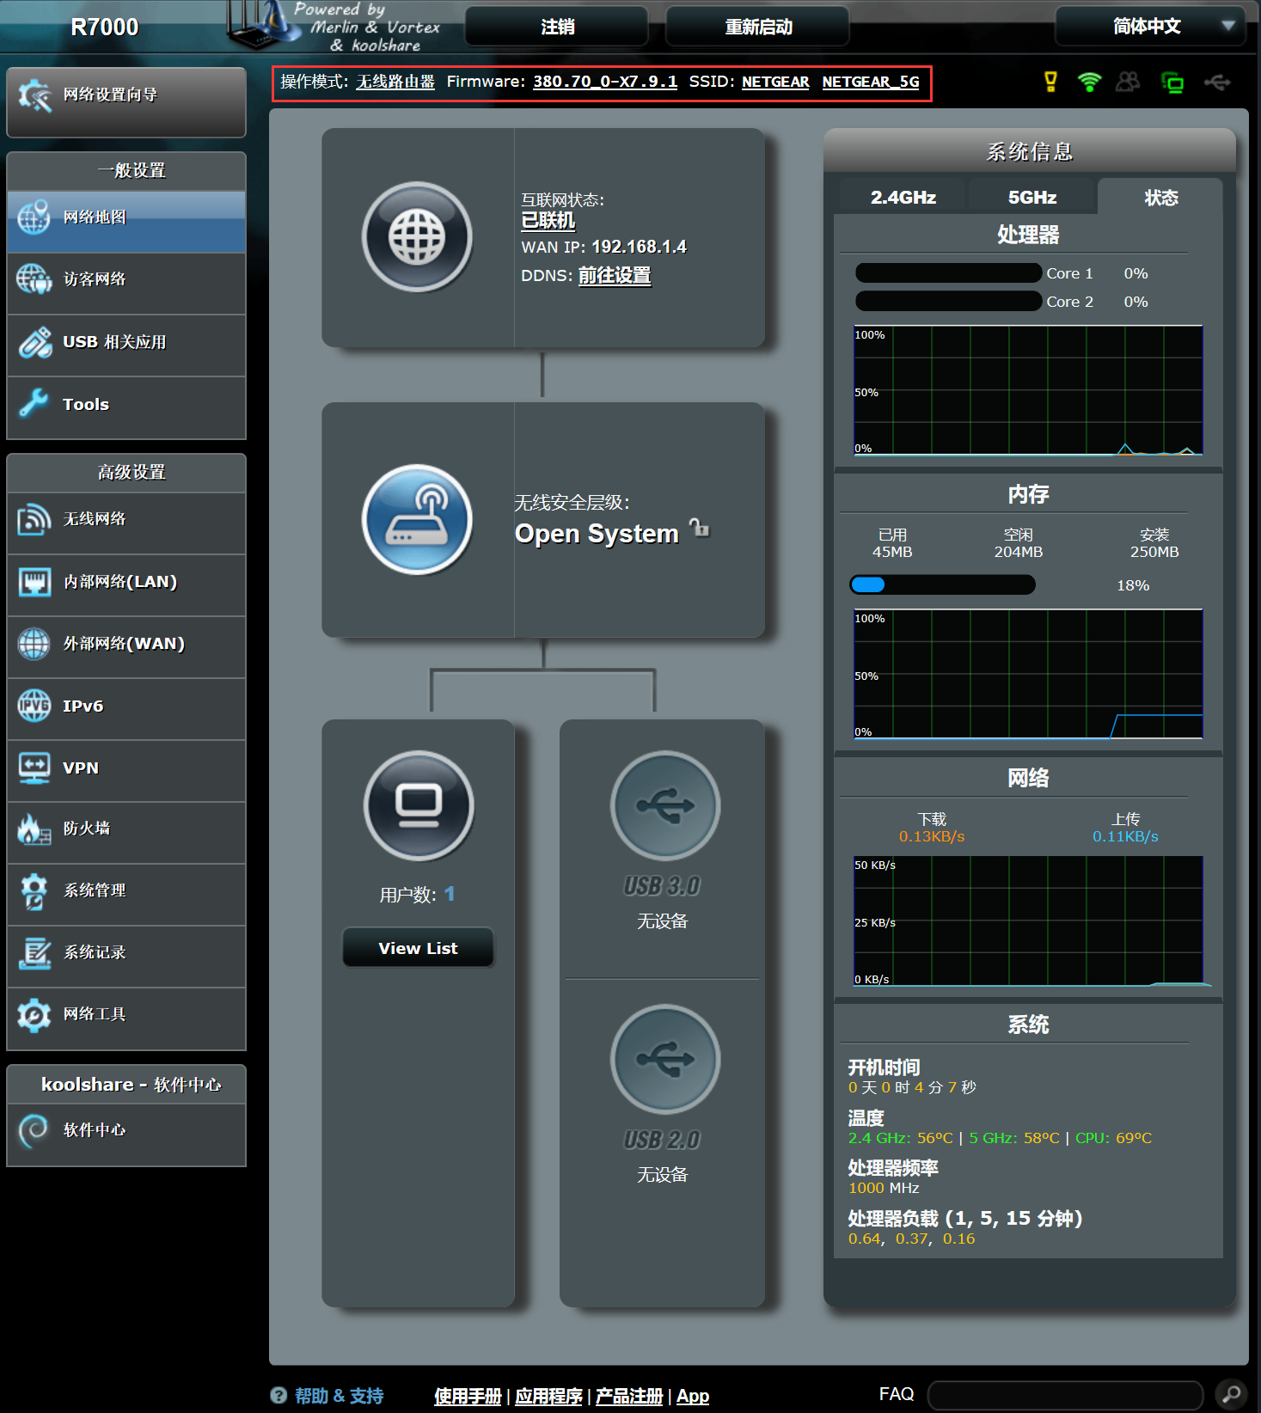
Task: Click the 注销 logout button
Action: click(x=557, y=27)
